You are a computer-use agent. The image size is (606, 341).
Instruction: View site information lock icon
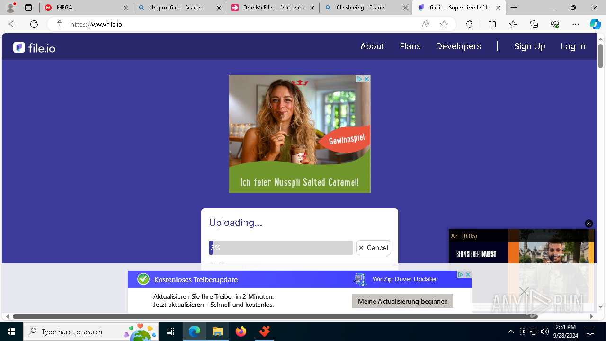click(59, 24)
